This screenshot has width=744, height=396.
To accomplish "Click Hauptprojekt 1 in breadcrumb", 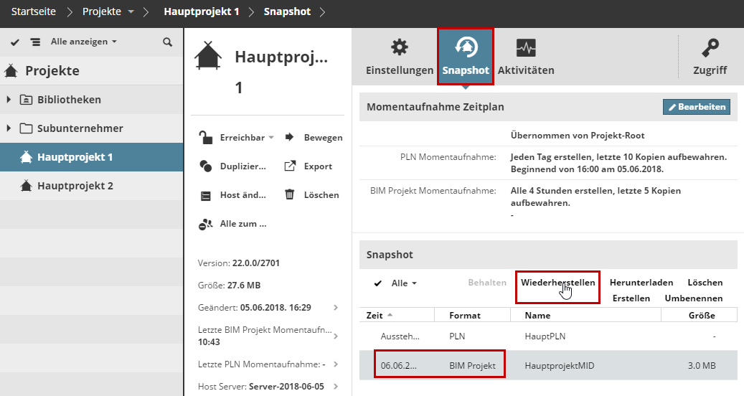I will click(x=201, y=11).
